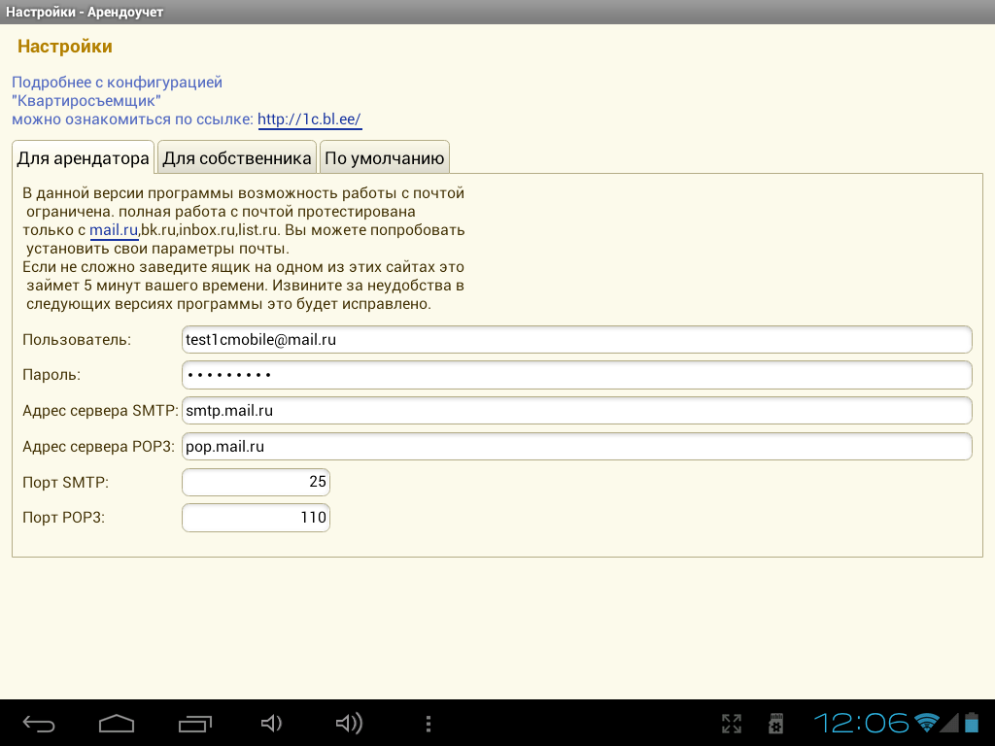The width and height of the screenshot is (995, 746).
Task: Switch to the Для арендатора tab
Action: (84, 158)
